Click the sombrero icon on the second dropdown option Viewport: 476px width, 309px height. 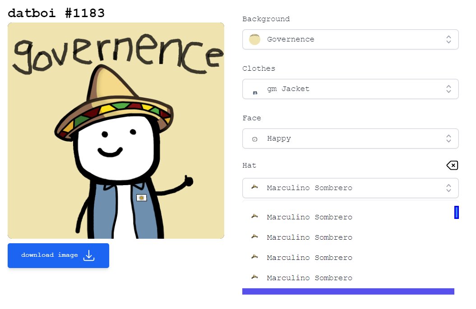pyautogui.click(x=254, y=237)
